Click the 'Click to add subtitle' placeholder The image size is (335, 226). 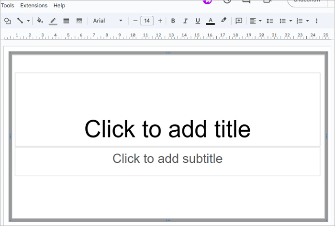(x=167, y=162)
